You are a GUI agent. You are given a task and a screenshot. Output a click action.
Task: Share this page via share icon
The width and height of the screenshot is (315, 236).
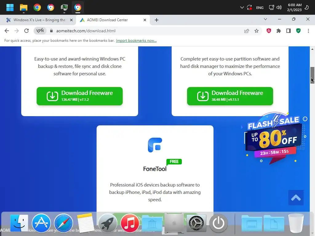247,31
